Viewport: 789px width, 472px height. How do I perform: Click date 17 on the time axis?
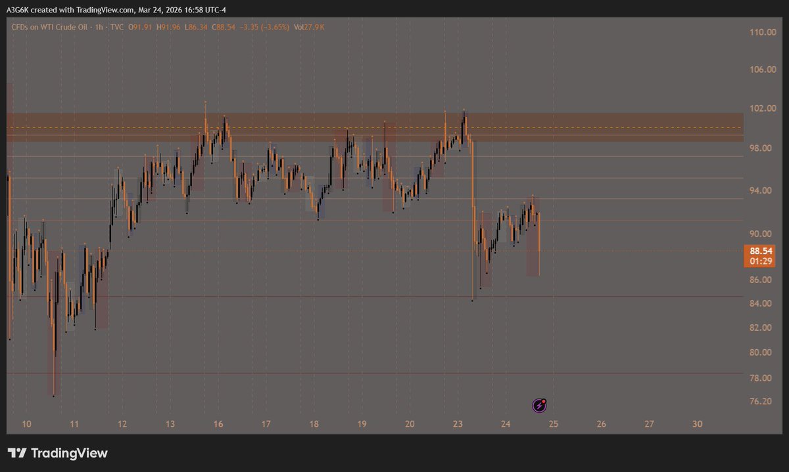(x=266, y=424)
